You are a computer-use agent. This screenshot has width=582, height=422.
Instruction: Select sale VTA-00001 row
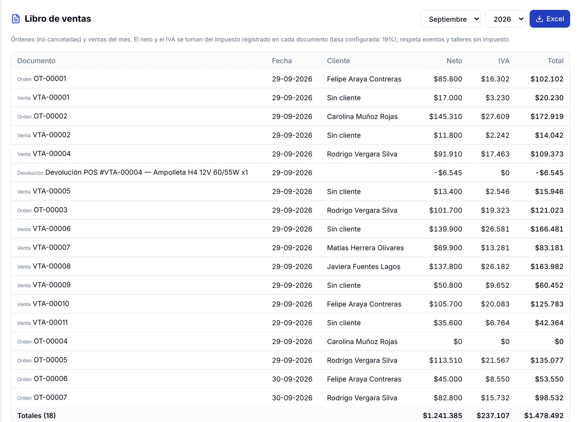290,98
